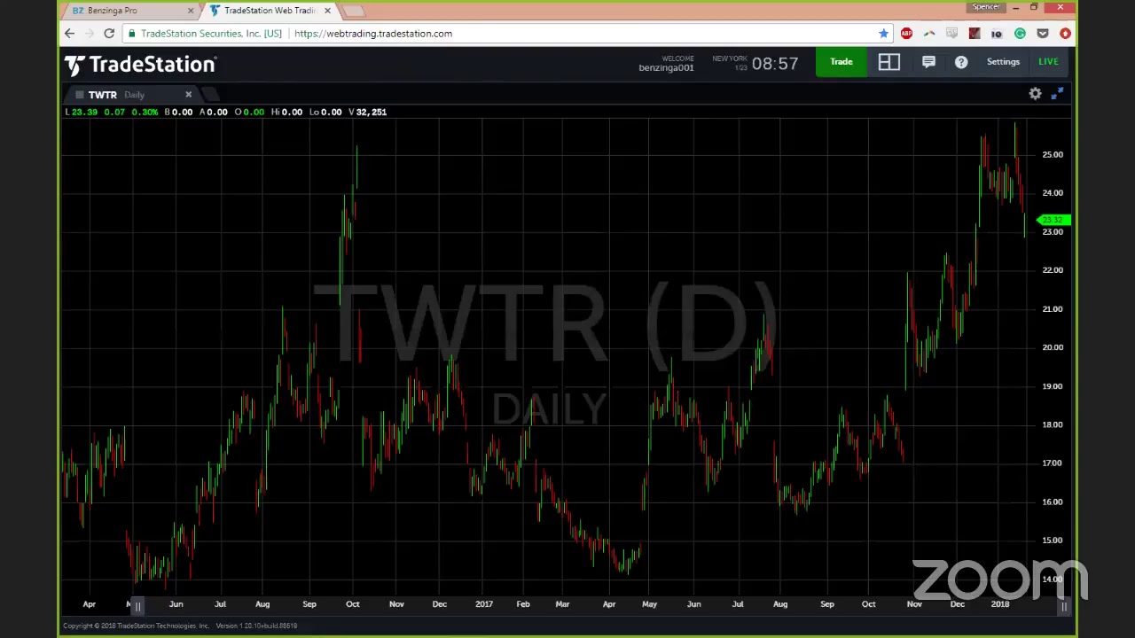The width and height of the screenshot is (1135, 638).
Task: Click the 08:57 New York clock
Action: click(775, 64)
